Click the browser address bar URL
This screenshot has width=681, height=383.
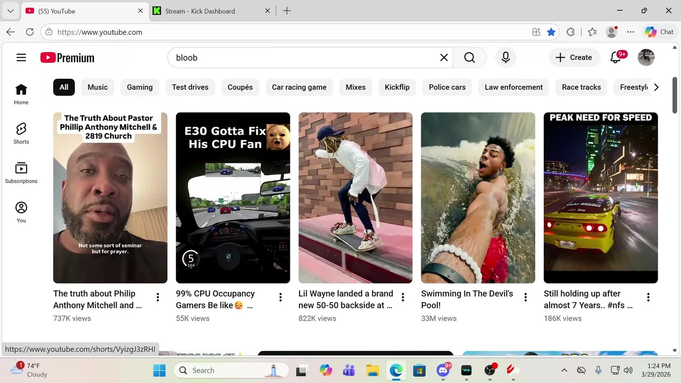(99, 32)
